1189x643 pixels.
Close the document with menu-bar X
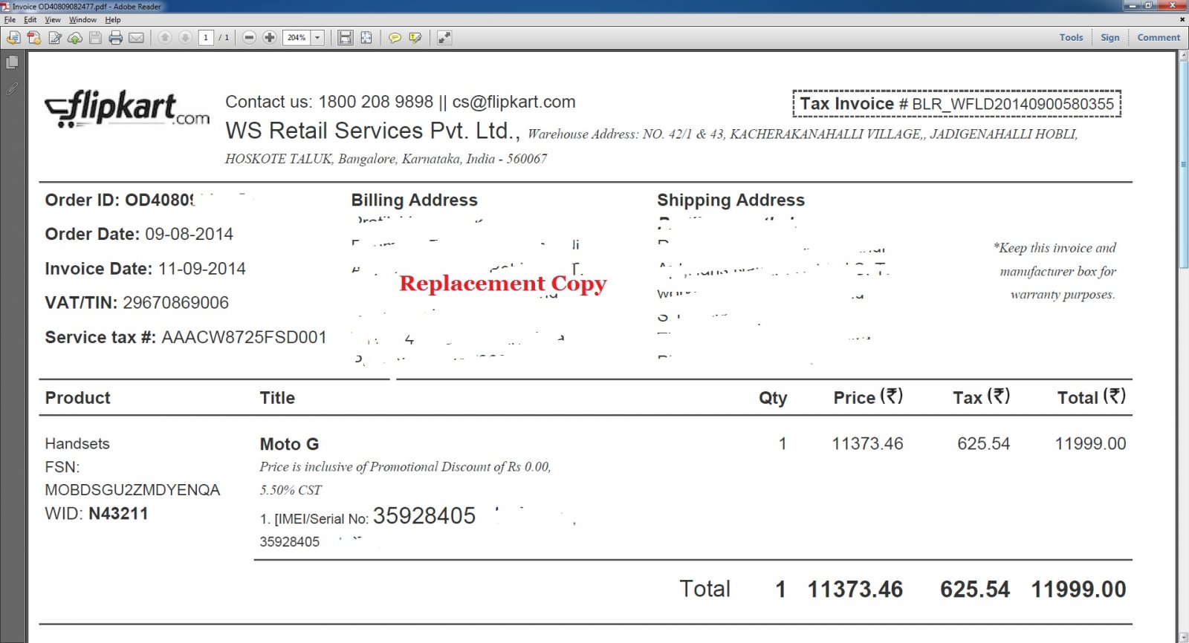[x=1182, y=20]
